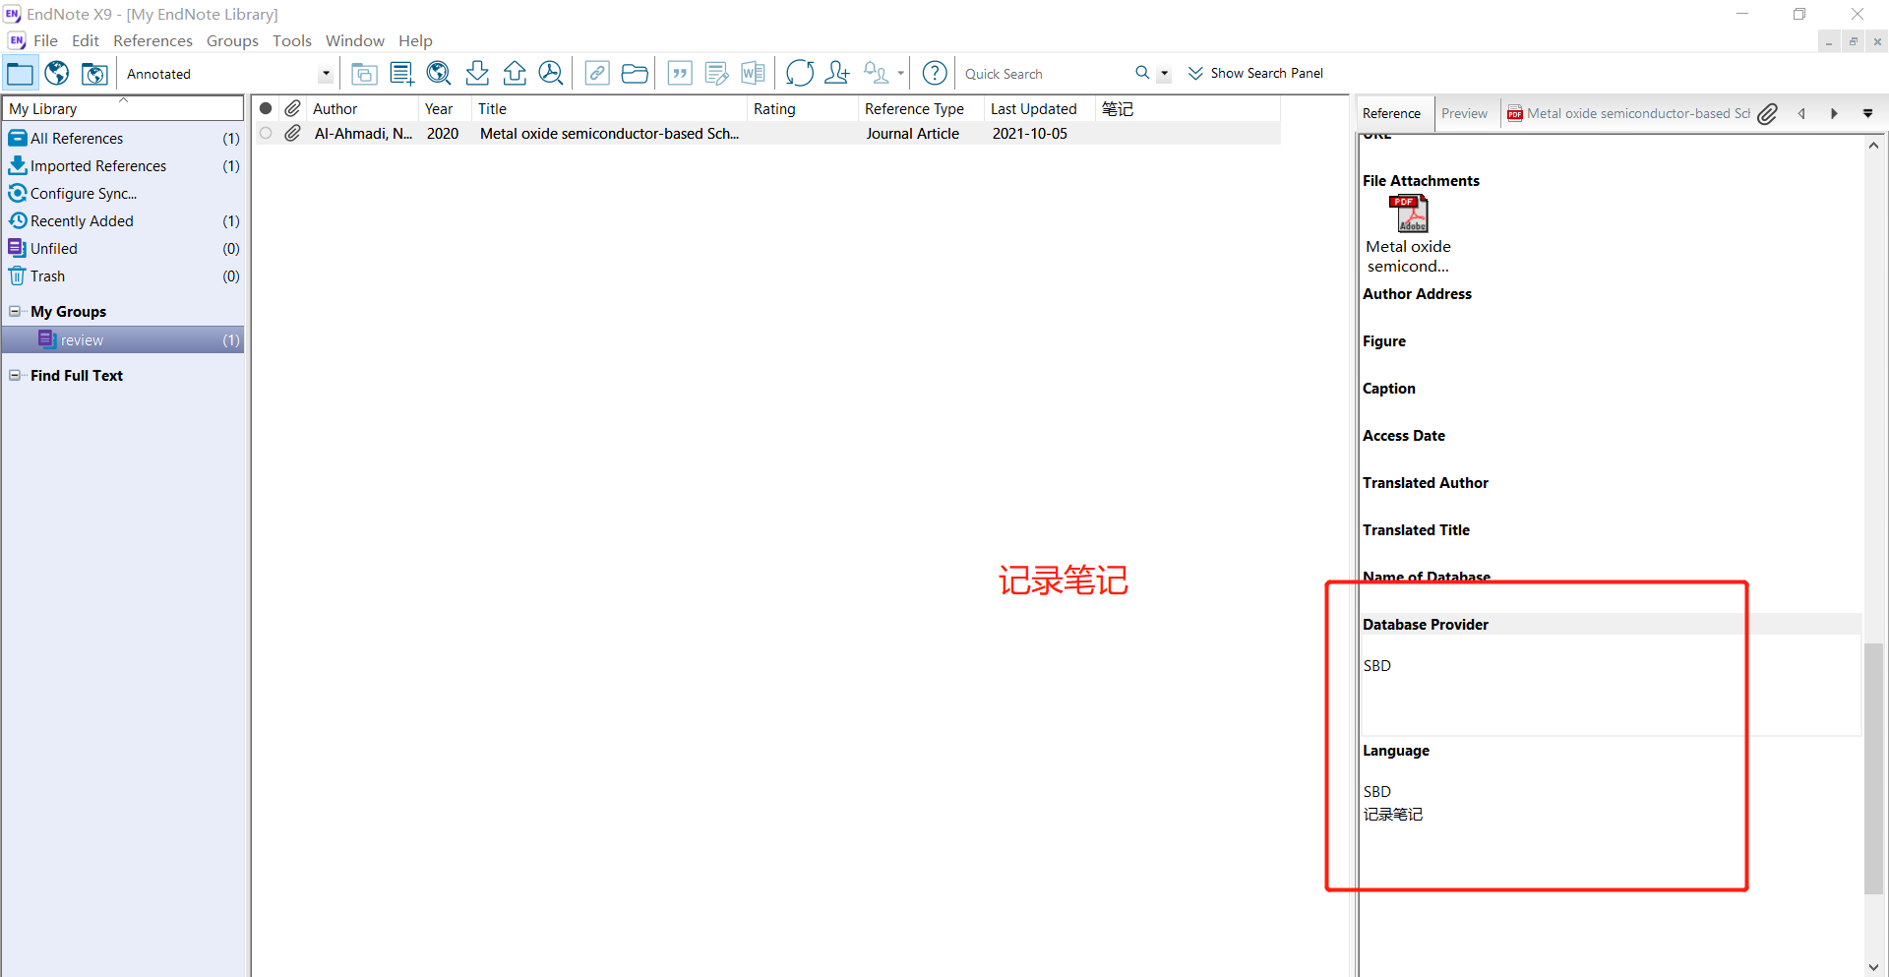Click the Export references icon
This screenshot has width=1889, height=977.
click(514, 73)
